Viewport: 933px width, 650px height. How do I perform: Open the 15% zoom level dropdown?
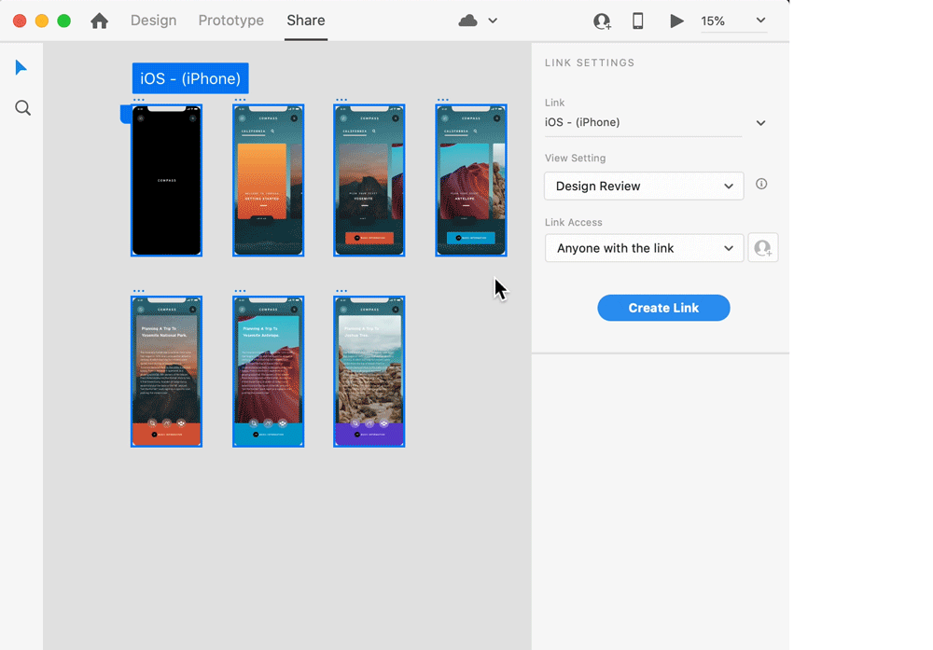[733, 21]
